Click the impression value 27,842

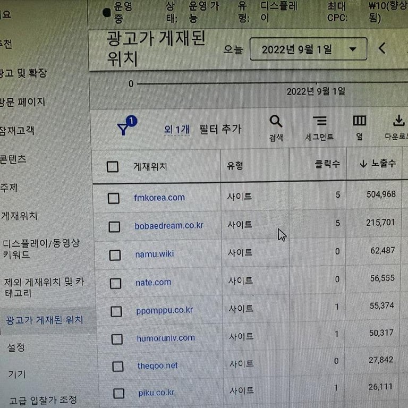pyautogui.click(x=381, y=360)
